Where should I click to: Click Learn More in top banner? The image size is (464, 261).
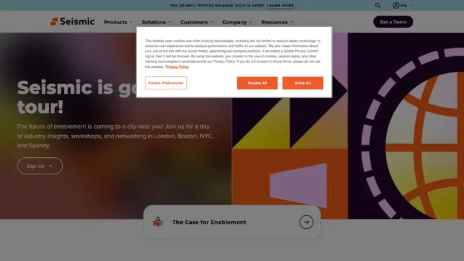pos(280,5)
